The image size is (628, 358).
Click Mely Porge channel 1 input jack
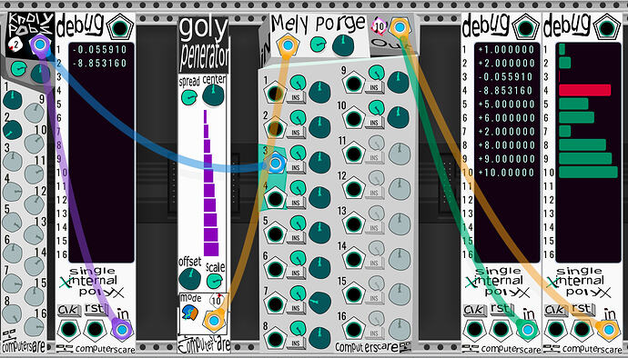point(275,94)
